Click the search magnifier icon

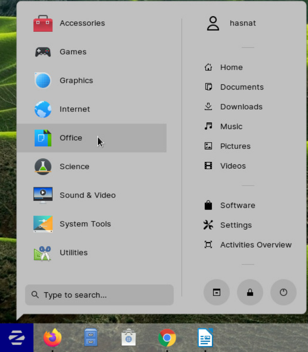tap(35, 295)
